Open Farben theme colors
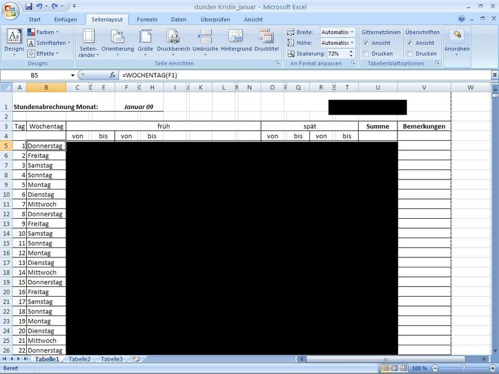Image resolution: width=499 pixels, height=374 pixels. point(43,32)
